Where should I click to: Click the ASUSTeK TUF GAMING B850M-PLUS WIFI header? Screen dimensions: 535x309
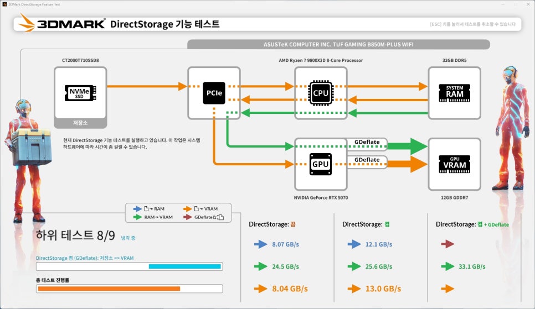point(338,44)
